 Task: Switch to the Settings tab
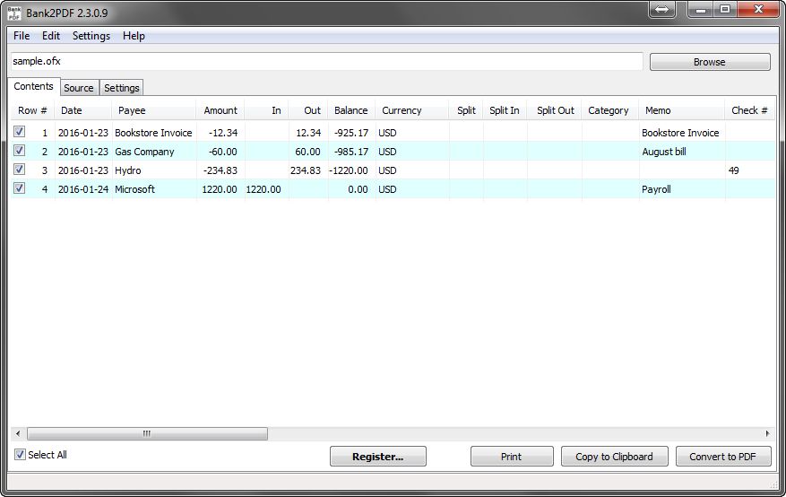[x=122, y=88]
